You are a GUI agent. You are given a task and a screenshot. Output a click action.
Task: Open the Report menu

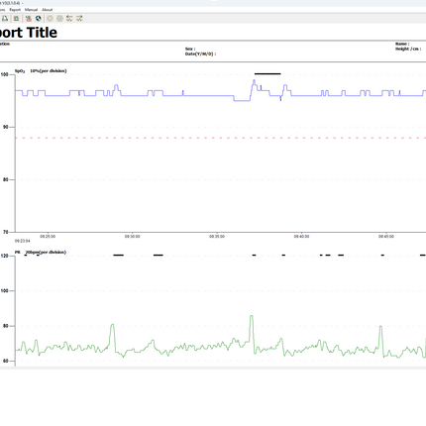click(15, 10)
